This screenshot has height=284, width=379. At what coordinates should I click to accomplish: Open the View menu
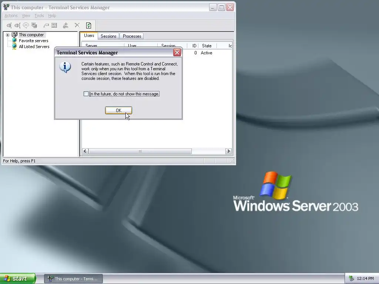pyautogui.click(x=26, y=16)
